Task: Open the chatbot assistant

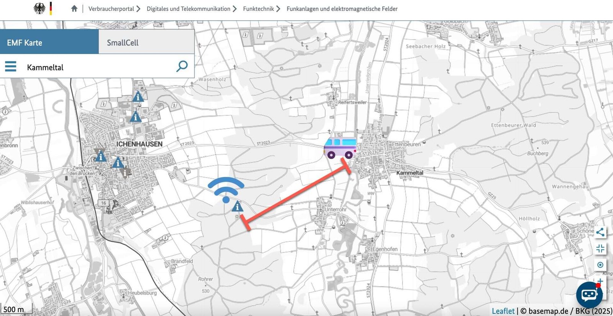Action: tap(589, 295)
